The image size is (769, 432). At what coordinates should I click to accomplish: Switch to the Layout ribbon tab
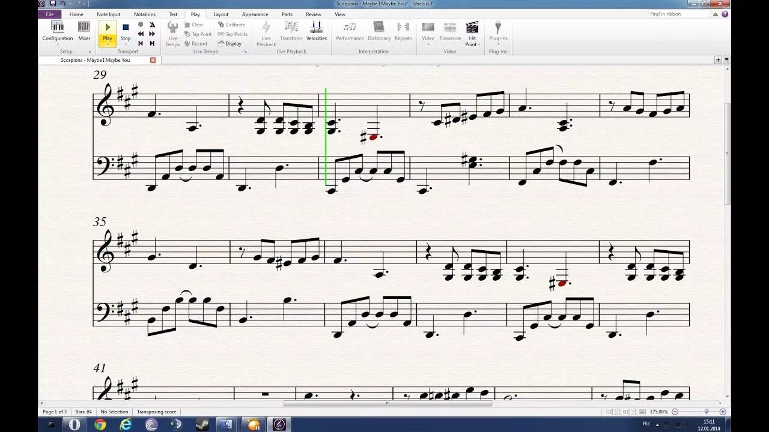(x=221, y=14)
